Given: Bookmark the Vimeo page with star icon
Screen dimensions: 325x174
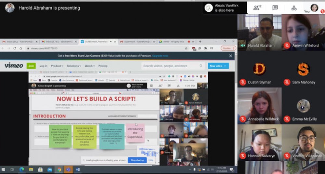Looking at the screenshot, I should 186,48.
